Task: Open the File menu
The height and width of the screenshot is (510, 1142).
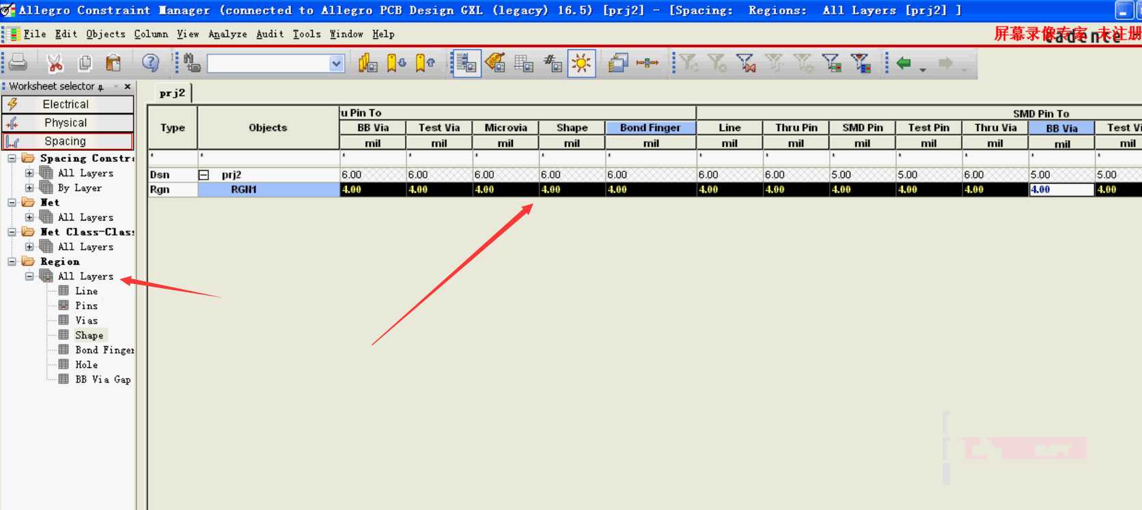Action: (x=35, y=34)
